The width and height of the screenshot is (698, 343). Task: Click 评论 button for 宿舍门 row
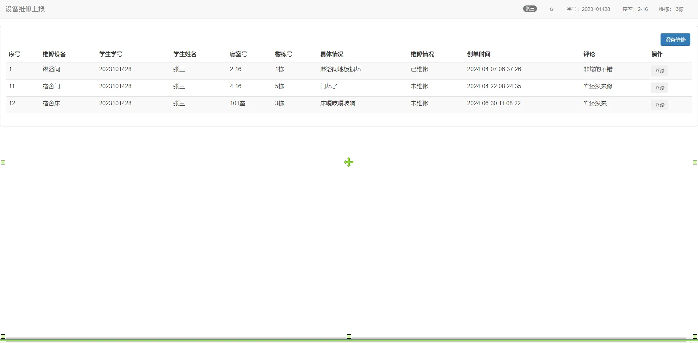[659, 88]
